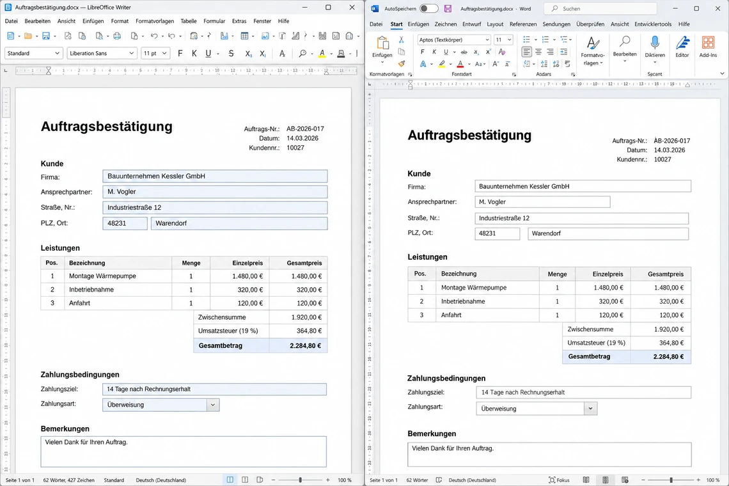The width and height of the screenshot is (729, 486).
Task: Click the Insert Table icon in LibreOffice Writer
Action: 244,36
